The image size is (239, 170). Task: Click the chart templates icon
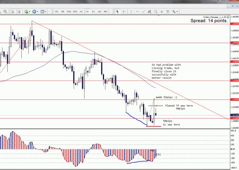(x=42, y=11)
